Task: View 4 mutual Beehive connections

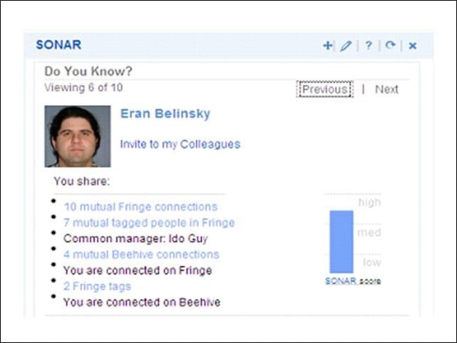Action: pos(141,254)
